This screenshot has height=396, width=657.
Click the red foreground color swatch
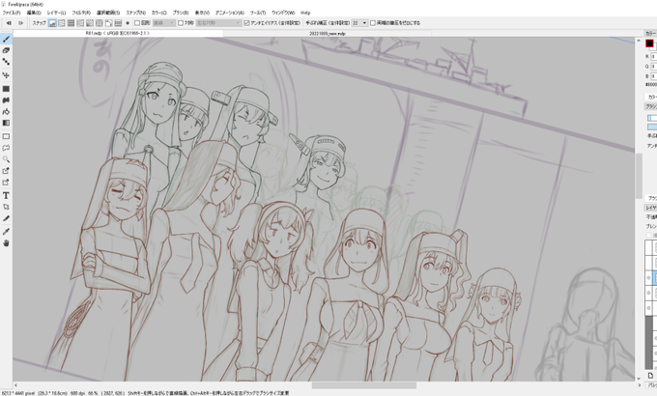coord(649,43)
